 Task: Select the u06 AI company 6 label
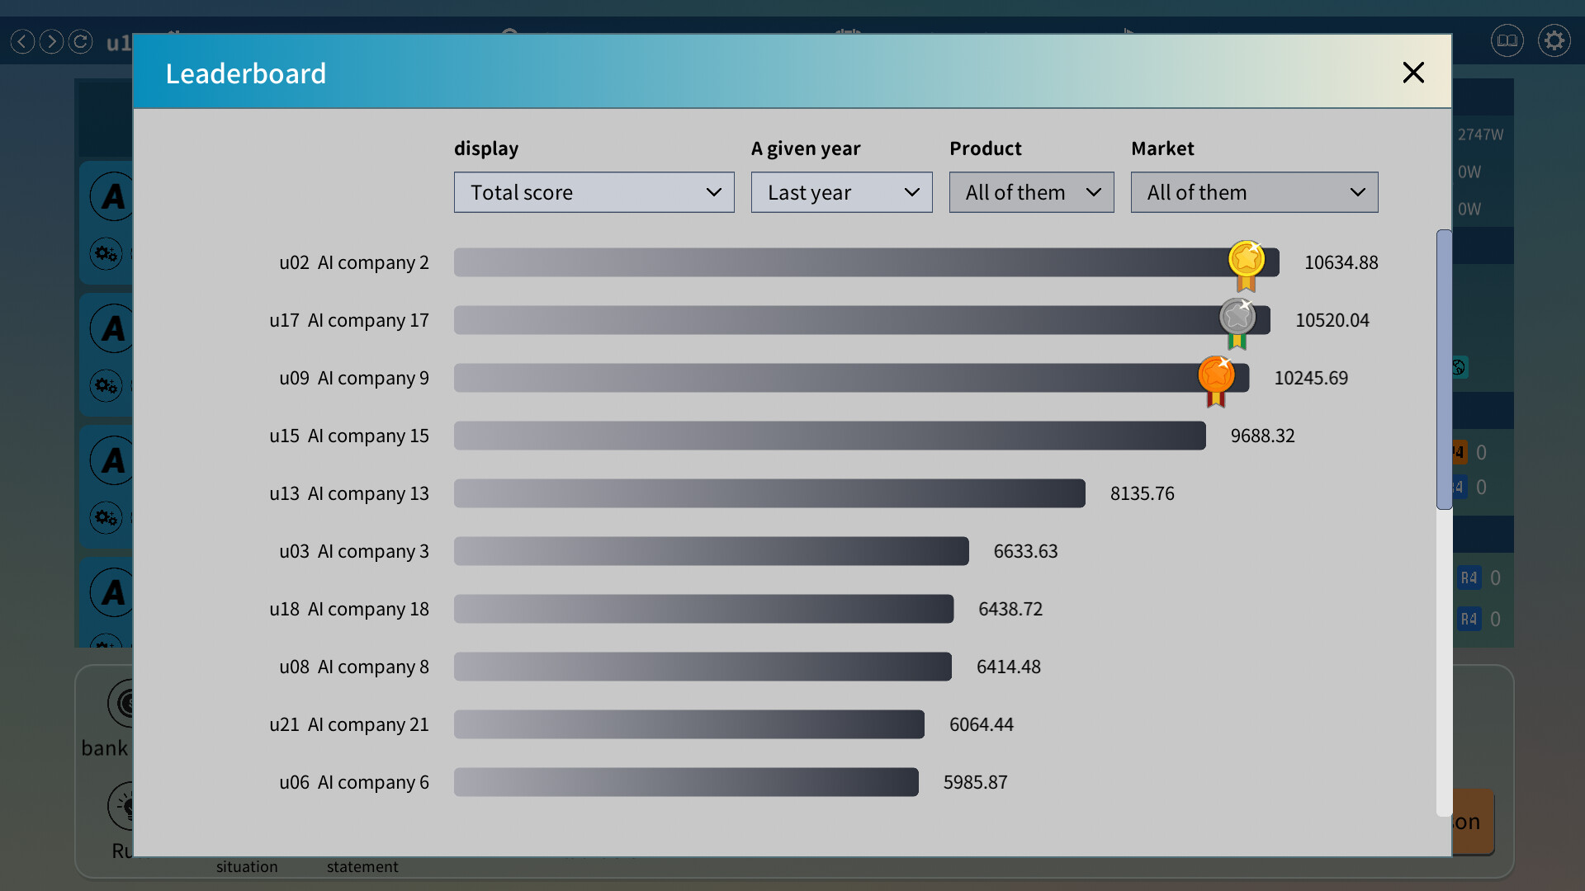click(x=353, y=782)
